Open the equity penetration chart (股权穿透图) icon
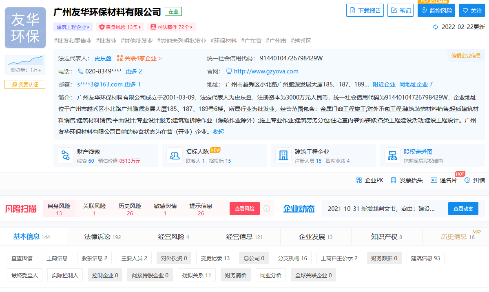The image size is (489, 292). tap(392, 155)
